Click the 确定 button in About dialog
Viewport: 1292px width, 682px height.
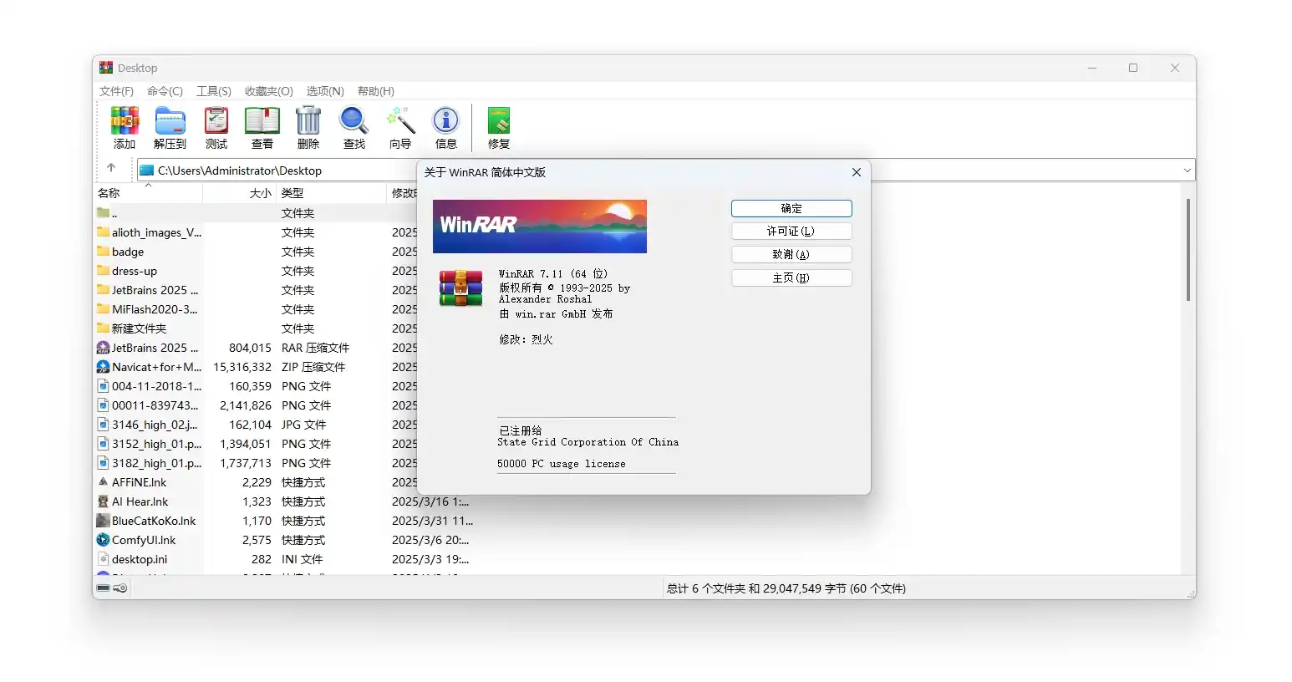(791, 209)
